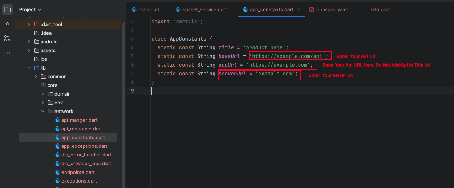
Task: Expand the .dart_tool folder
Action: [x=29, y=24]
